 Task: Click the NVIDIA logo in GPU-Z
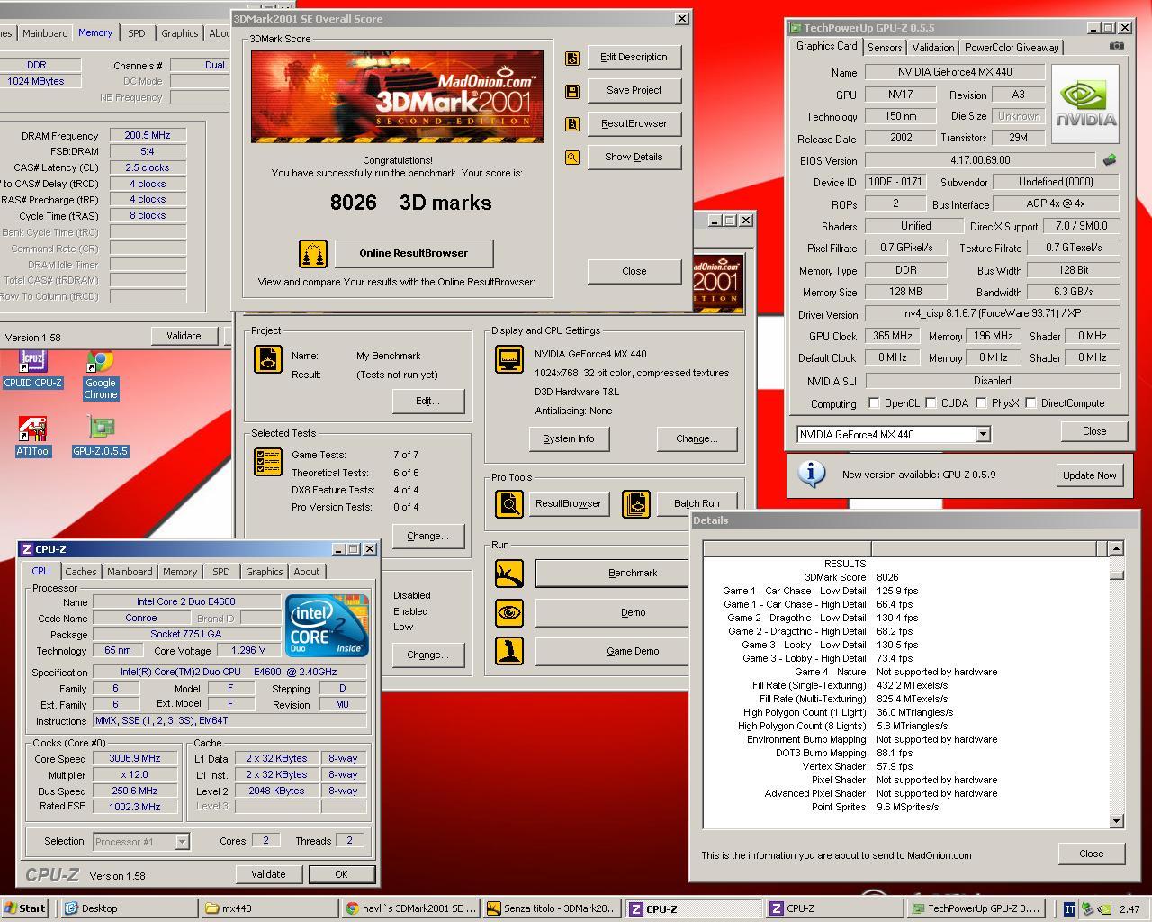tap(1085, 104)
